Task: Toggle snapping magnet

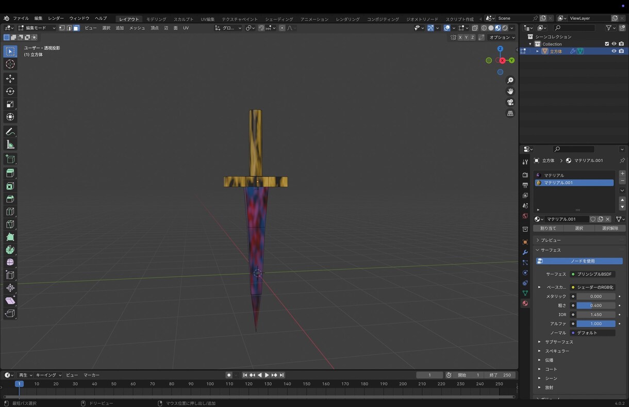Action: point(261,28)
